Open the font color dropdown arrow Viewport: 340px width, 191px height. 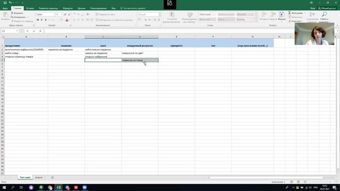pos(70,20)
